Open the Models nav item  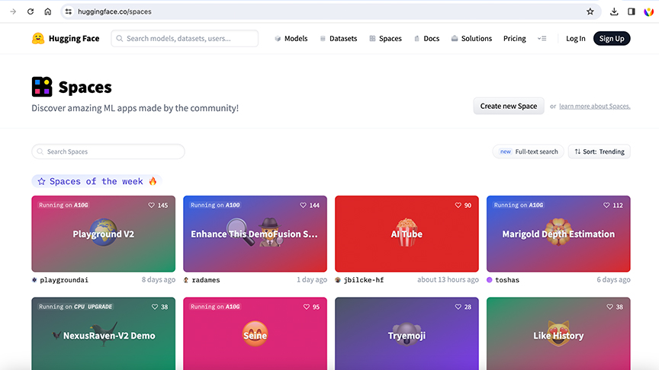(291, 39)
